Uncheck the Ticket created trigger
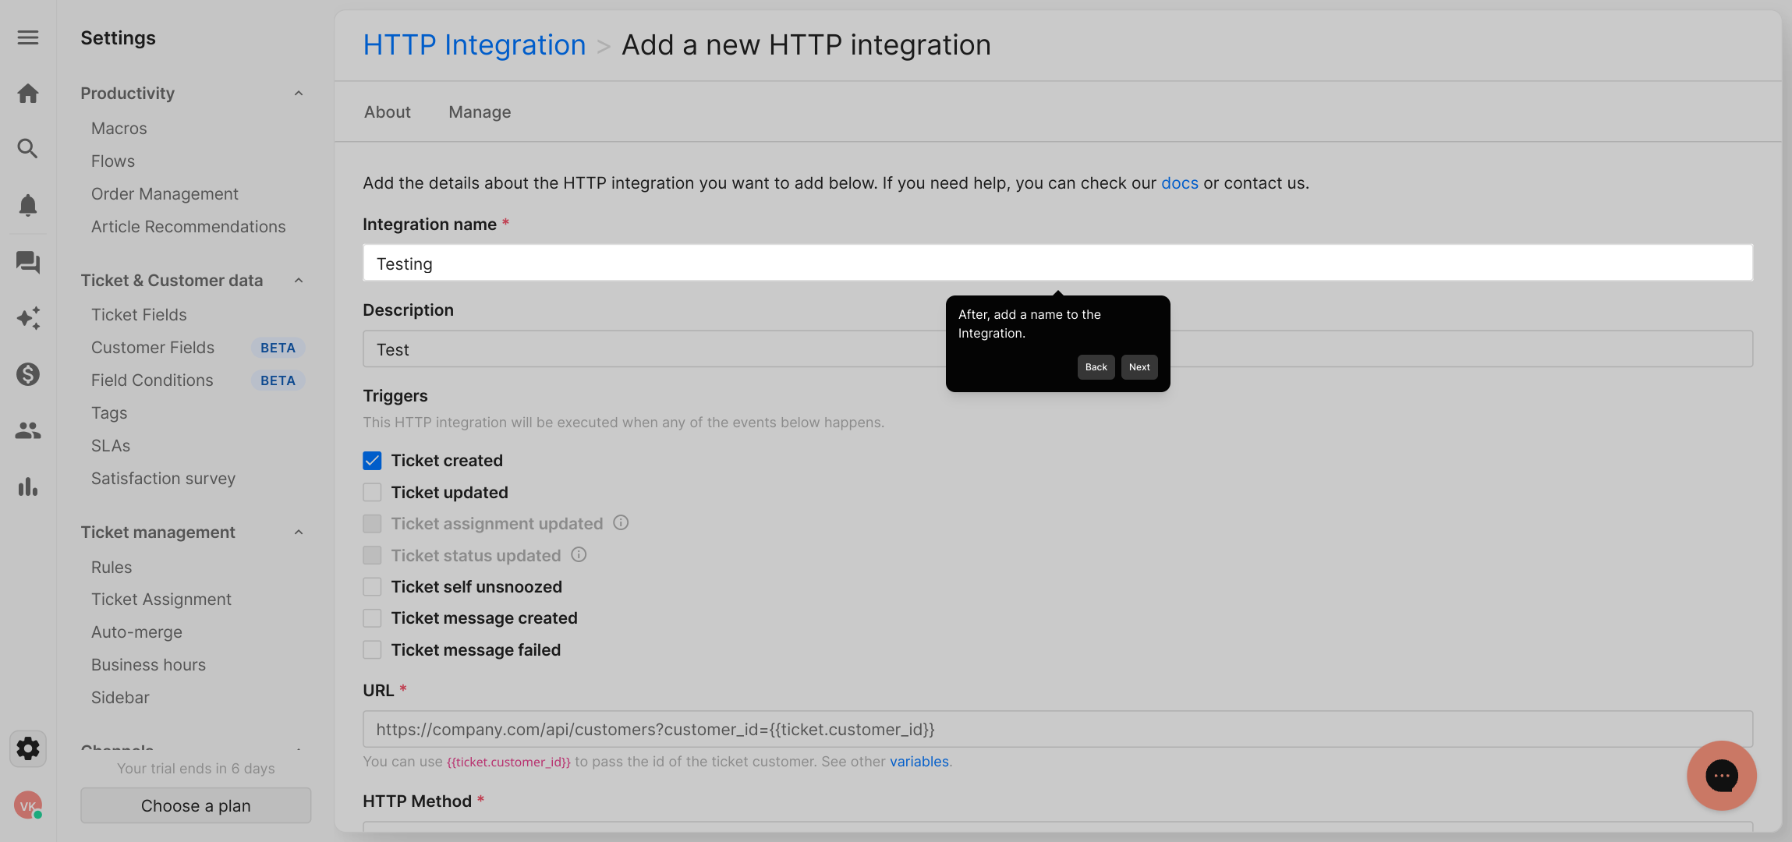The width and height of the screenshot is (1792, 842). point(372,461)
